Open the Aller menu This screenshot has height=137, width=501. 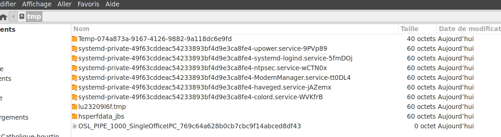point(65,4)
